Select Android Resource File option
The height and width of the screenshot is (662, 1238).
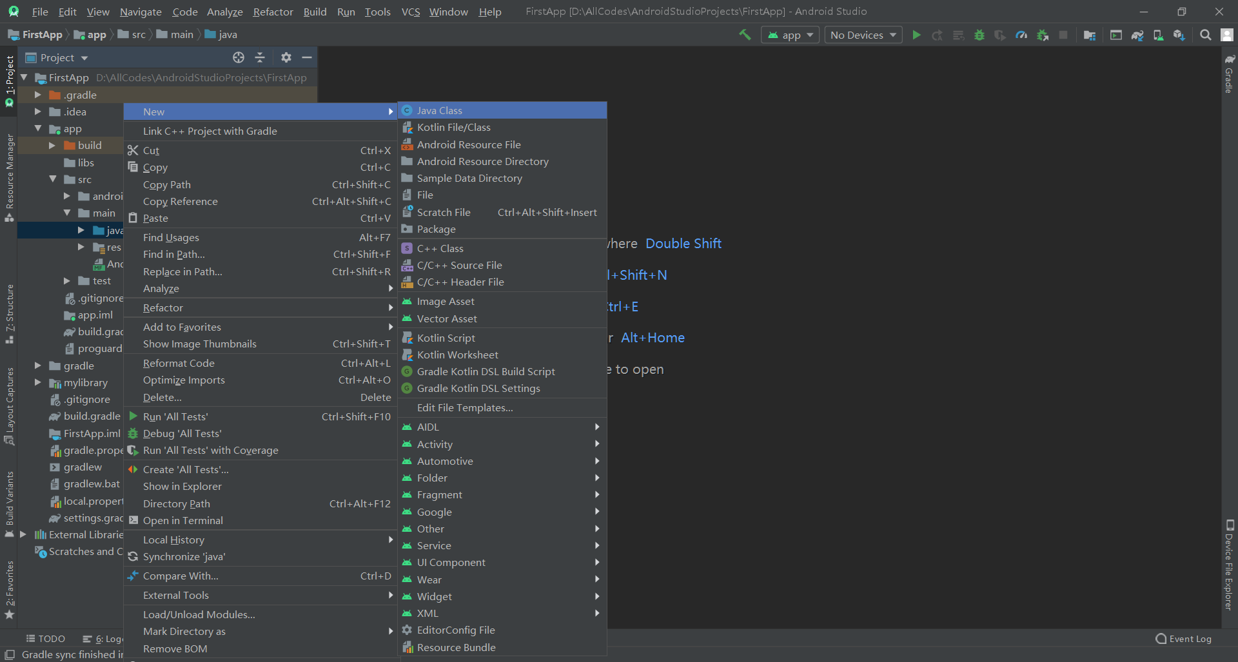pos(502,144)
